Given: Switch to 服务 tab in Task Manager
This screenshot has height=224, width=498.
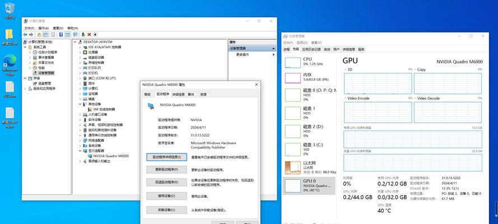Looking at the screenshot, I should pos(361,49).
